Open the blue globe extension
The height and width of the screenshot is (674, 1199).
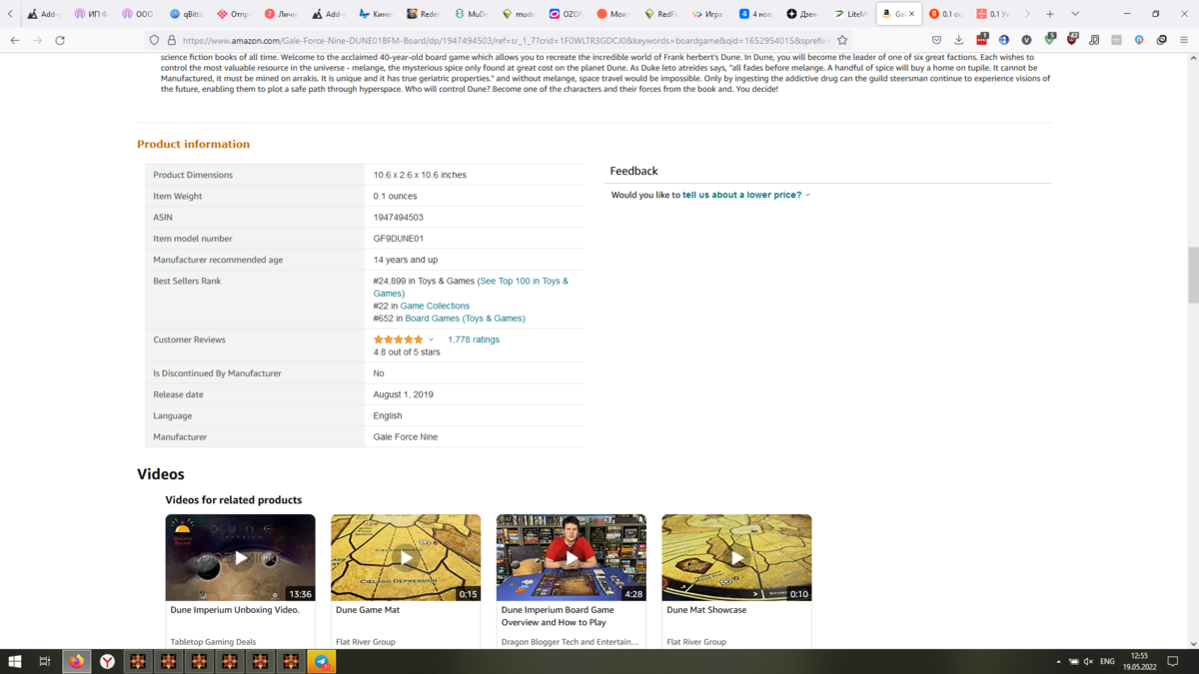(1004, 40)
